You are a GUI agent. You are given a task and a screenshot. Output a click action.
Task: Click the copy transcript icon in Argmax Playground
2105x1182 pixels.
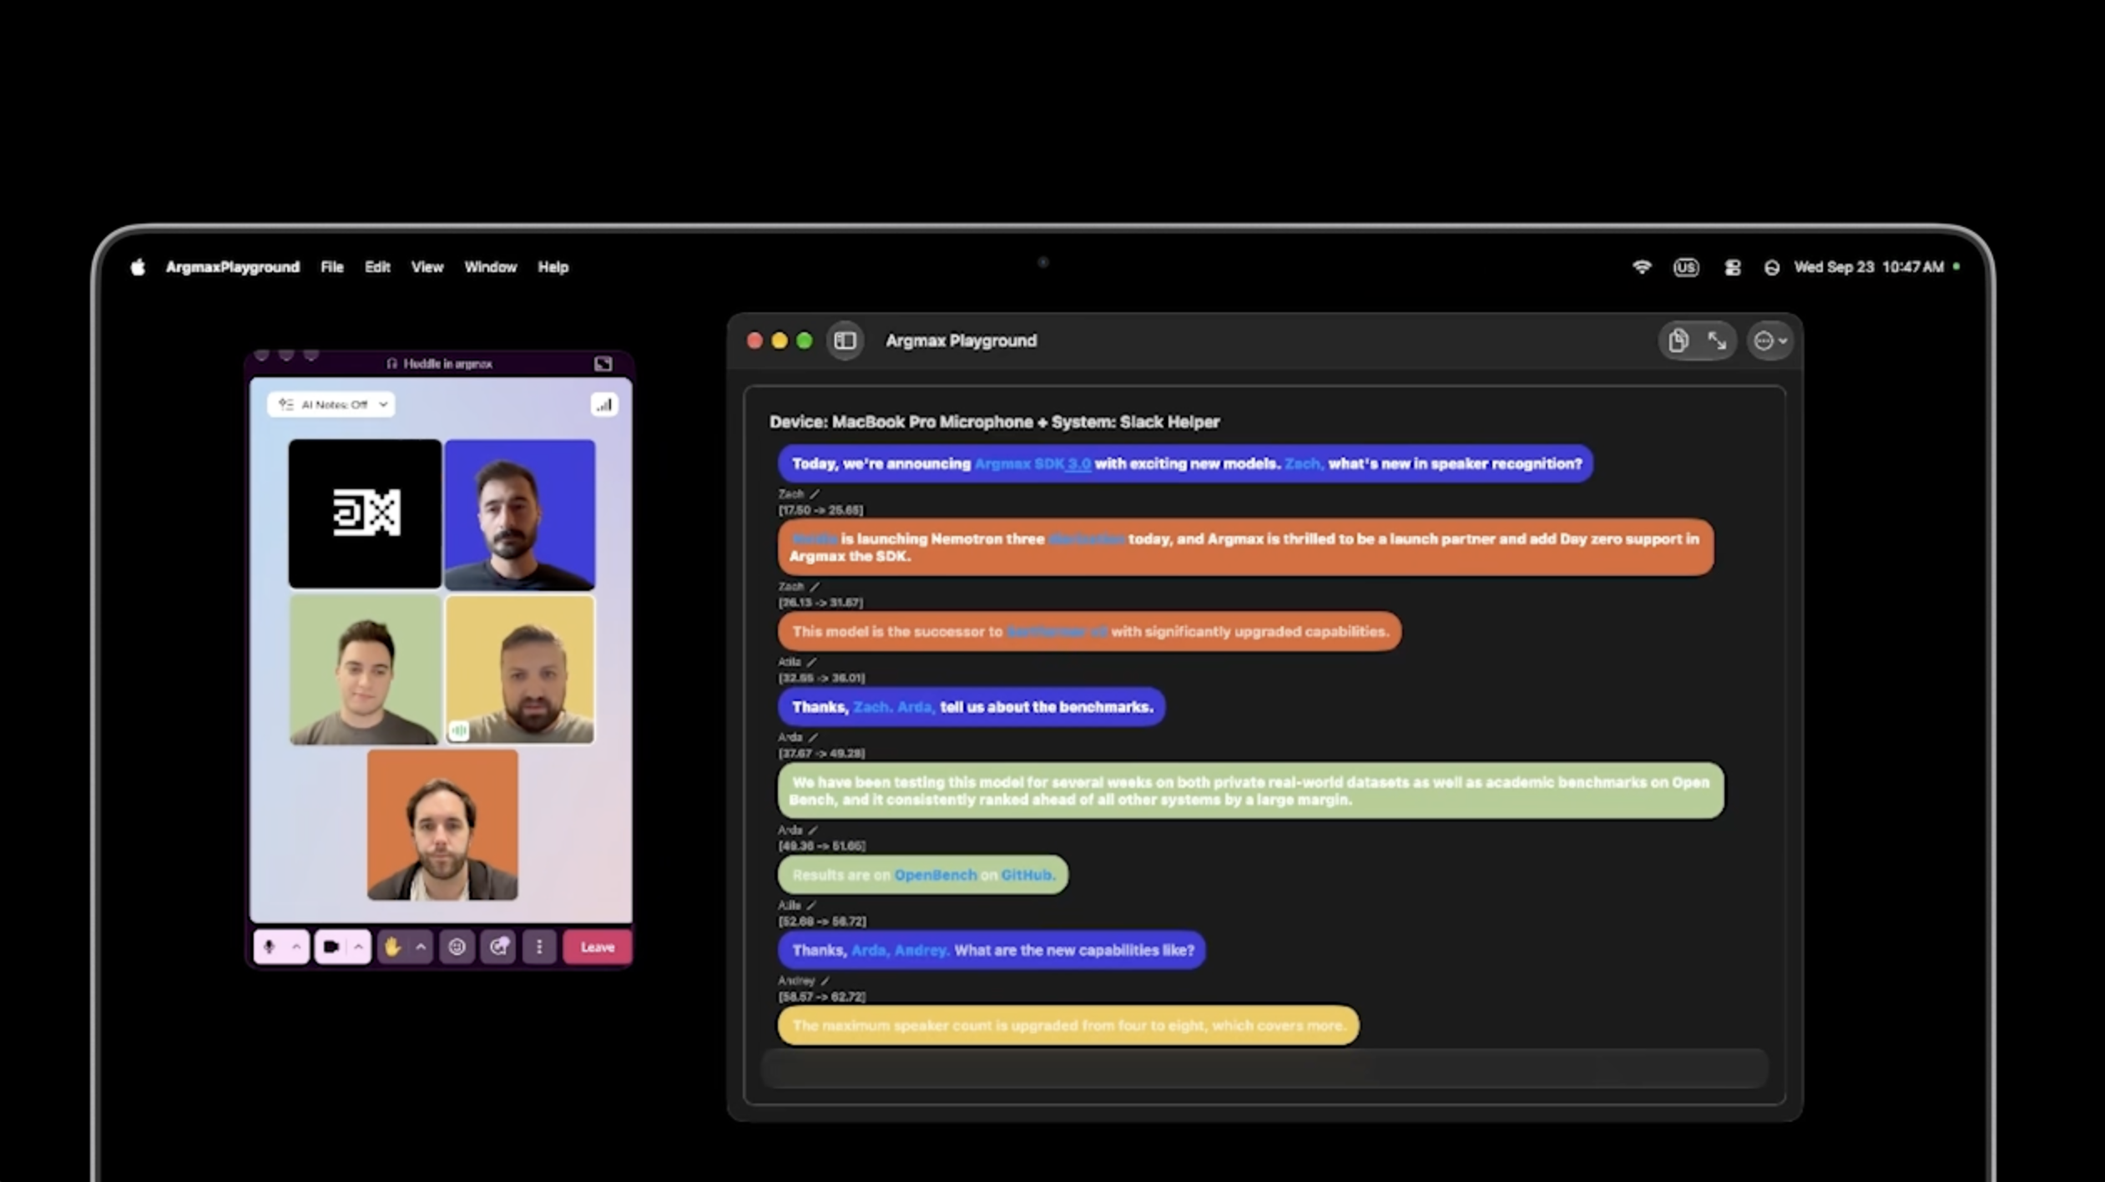[1678, 341]
